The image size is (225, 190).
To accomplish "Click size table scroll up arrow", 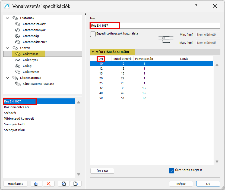I will [x=217, y=65].
